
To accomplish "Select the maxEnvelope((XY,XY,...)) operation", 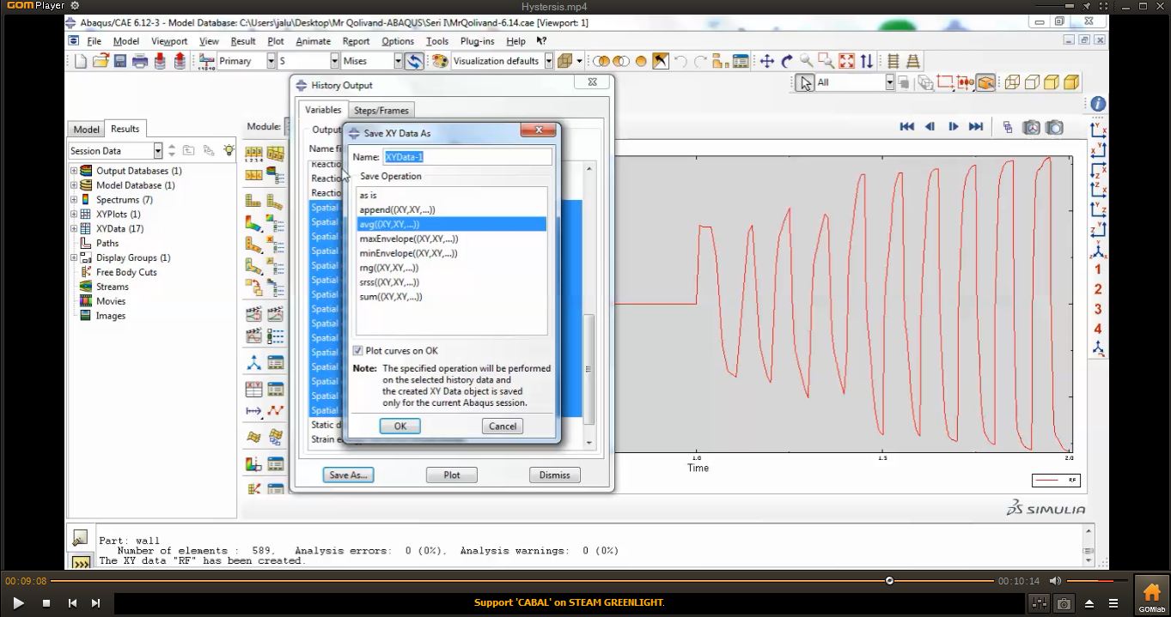I will tap(451, 239).
